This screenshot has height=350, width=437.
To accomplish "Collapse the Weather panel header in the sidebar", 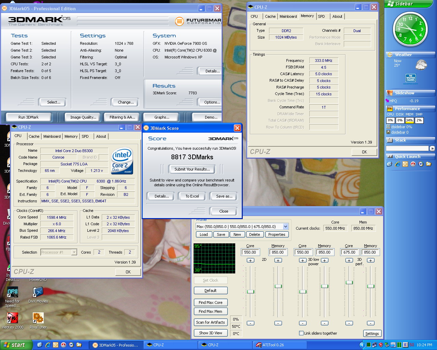I will tap(410, 55).
